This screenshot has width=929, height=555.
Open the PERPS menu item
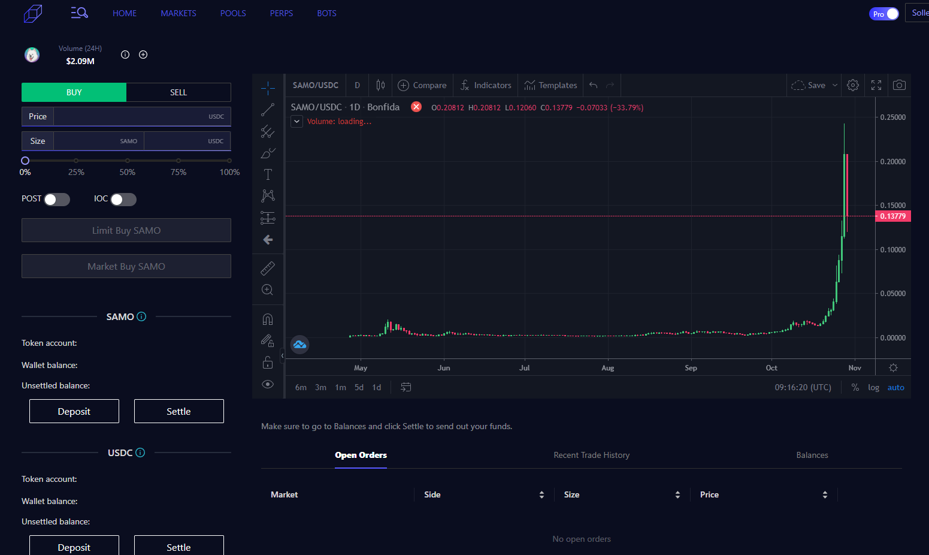tap(282, 13)
